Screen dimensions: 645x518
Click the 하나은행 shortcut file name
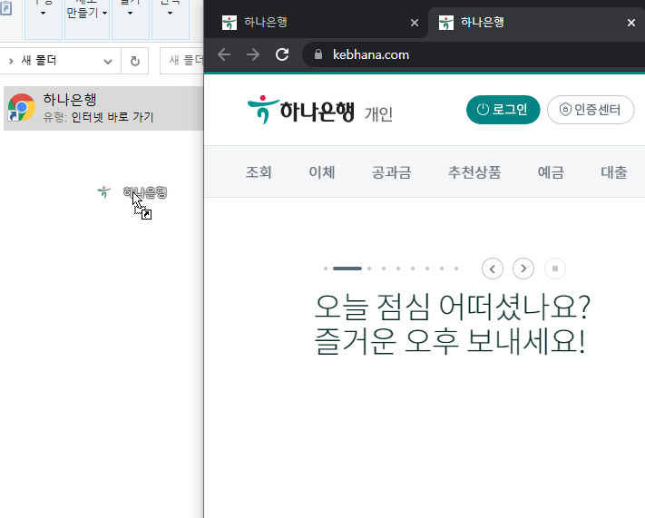pyautogui.click(x=70, y=100)
